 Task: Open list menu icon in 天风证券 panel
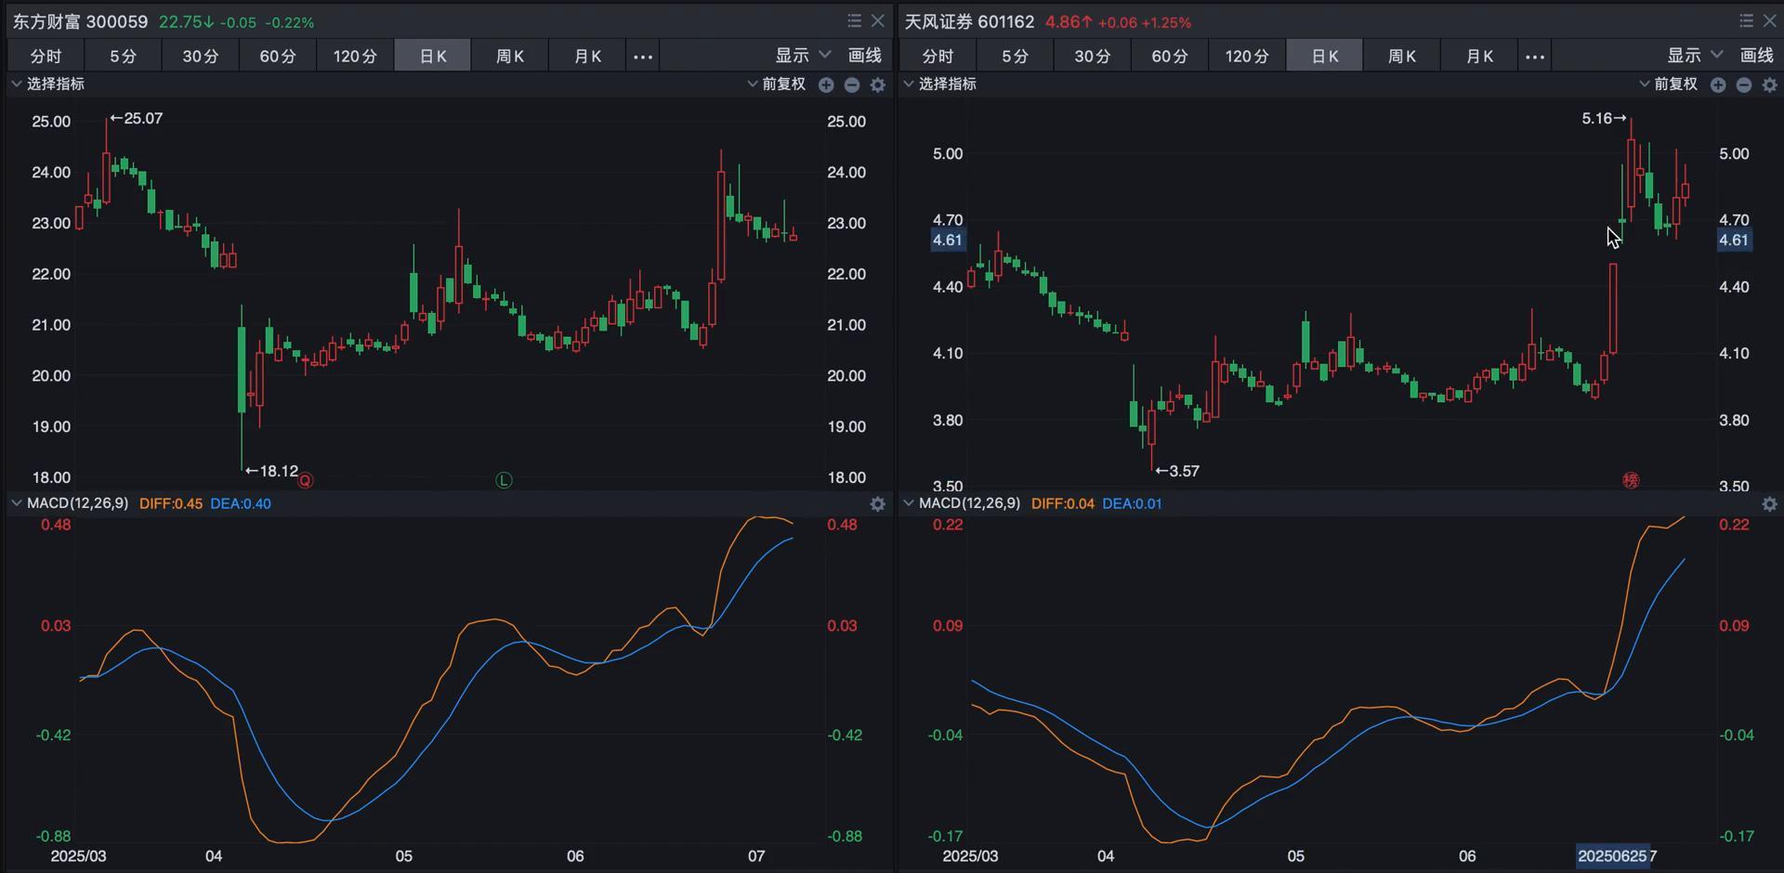coord(1746,20)
